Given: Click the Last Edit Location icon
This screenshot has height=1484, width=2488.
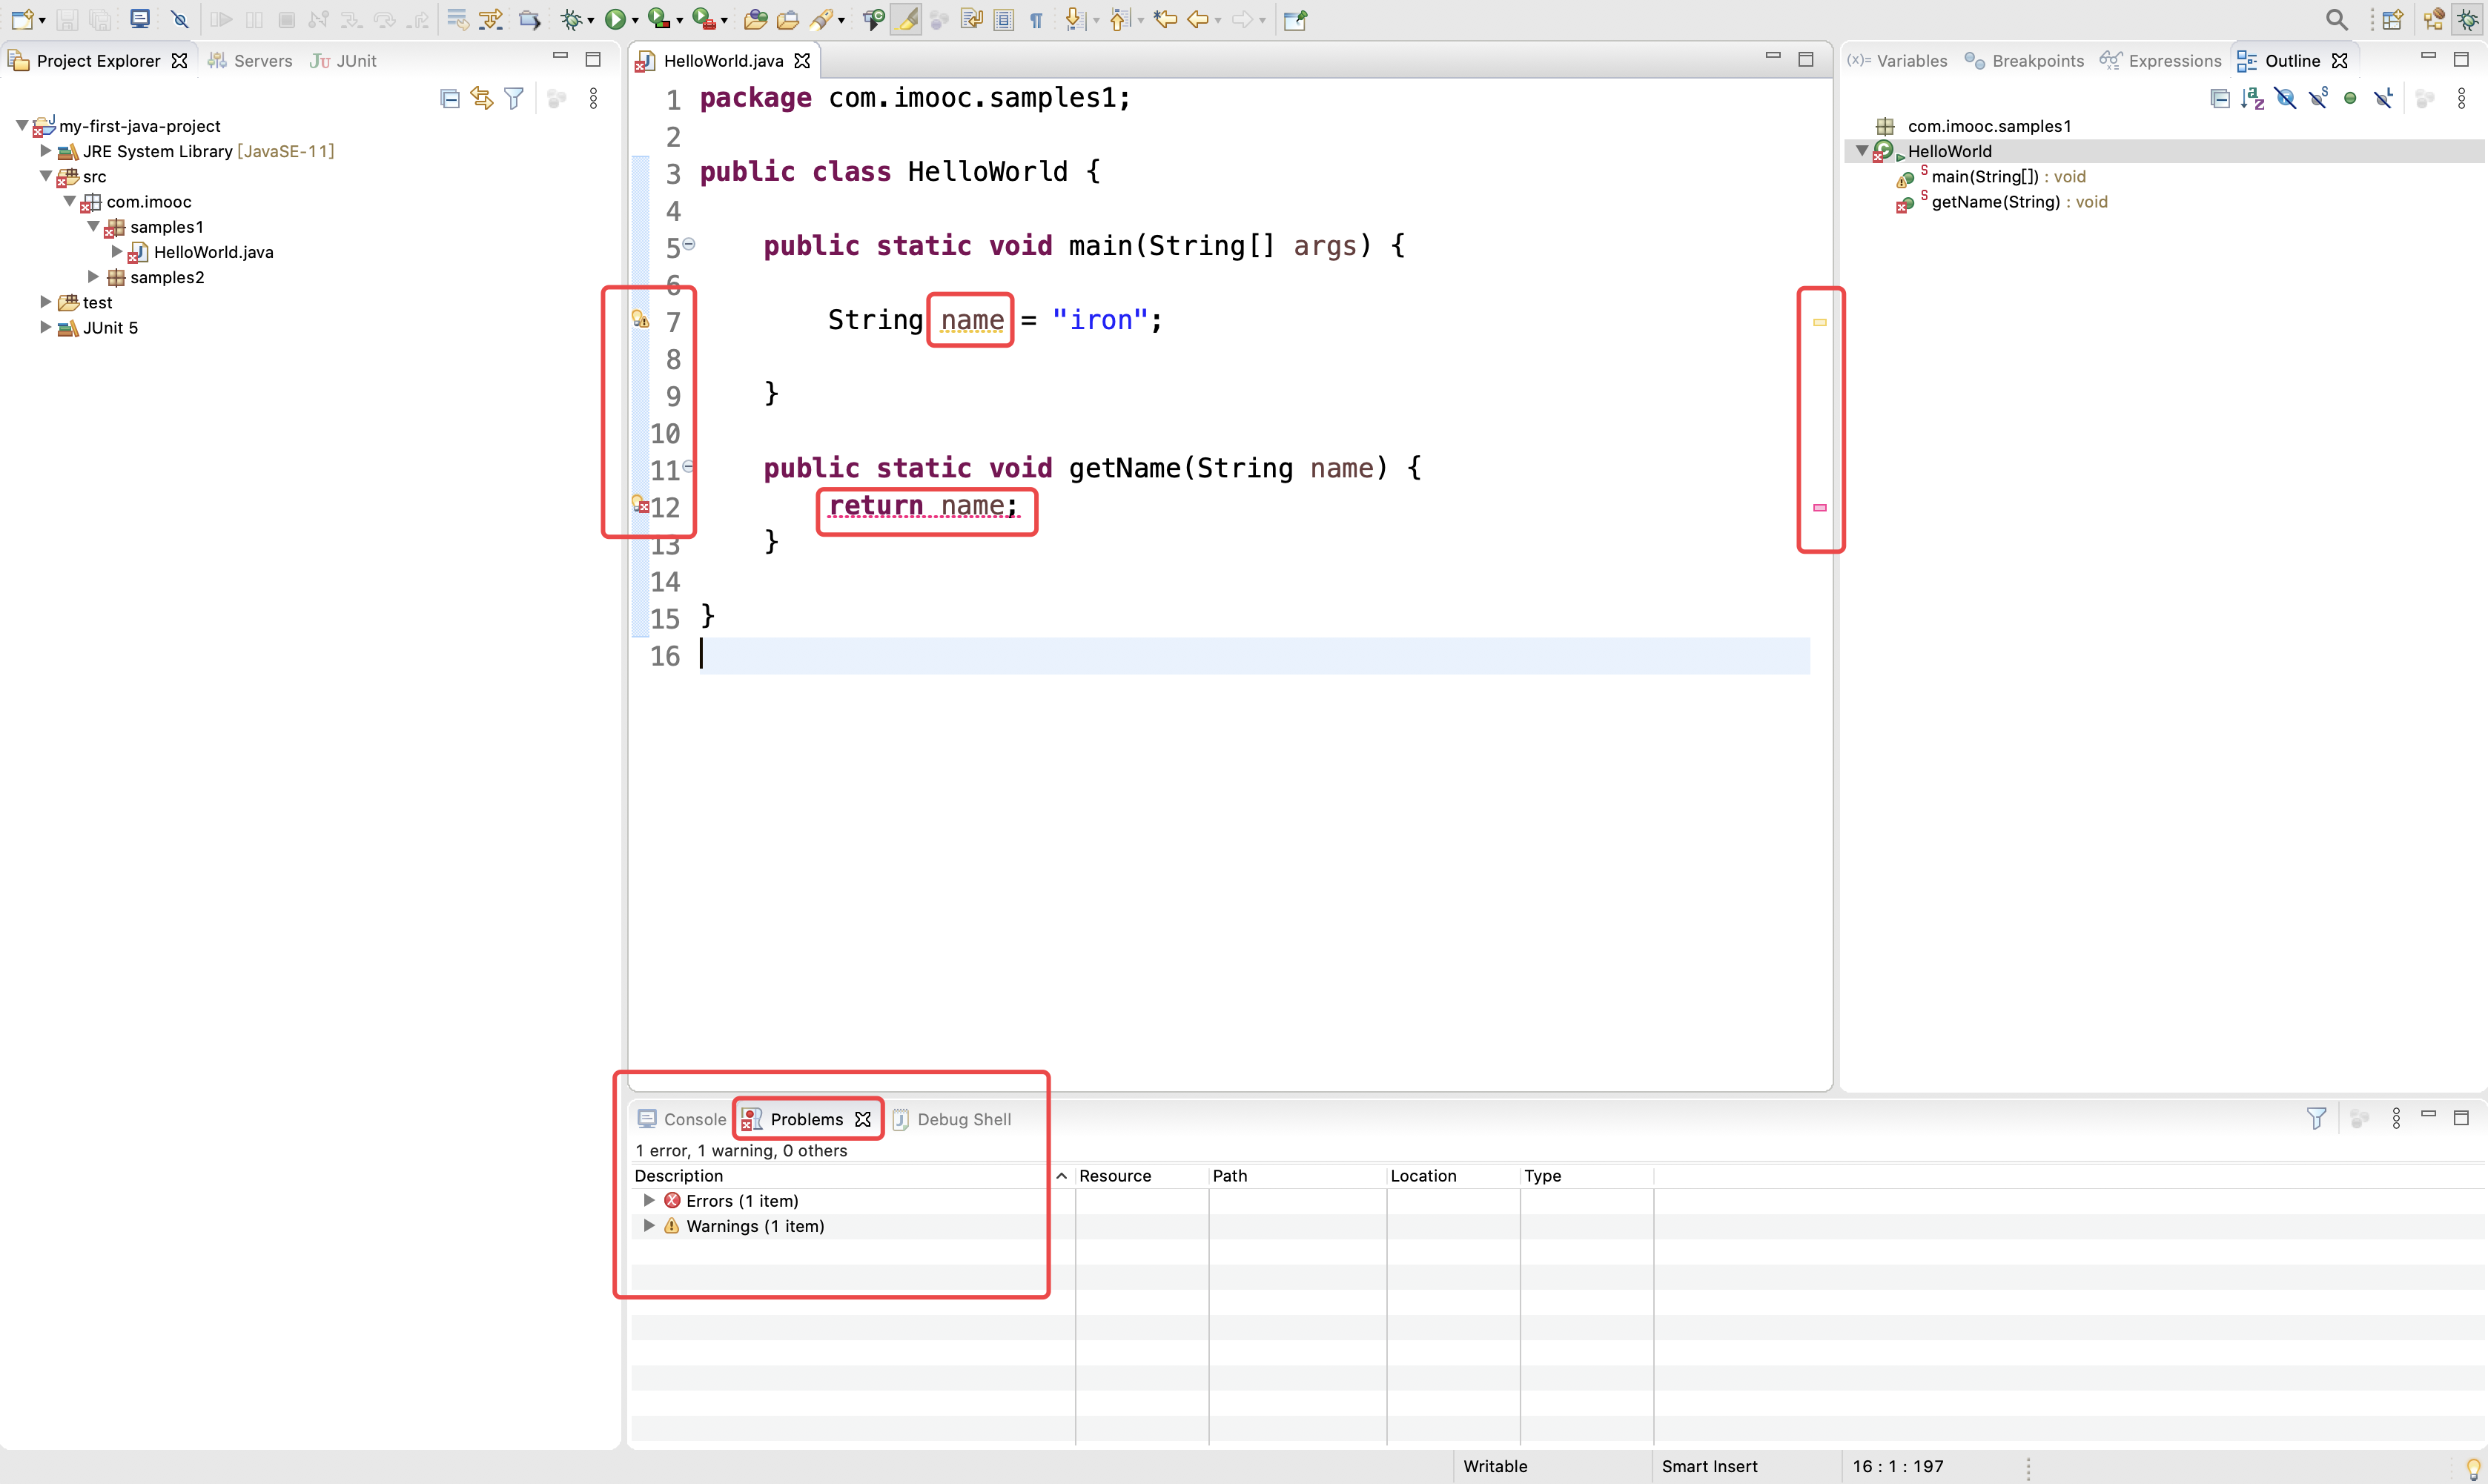Looking at the screenshot, I should point(1165,19).
